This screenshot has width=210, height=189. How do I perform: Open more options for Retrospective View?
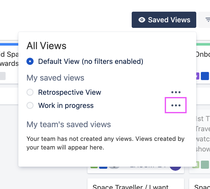176,92
